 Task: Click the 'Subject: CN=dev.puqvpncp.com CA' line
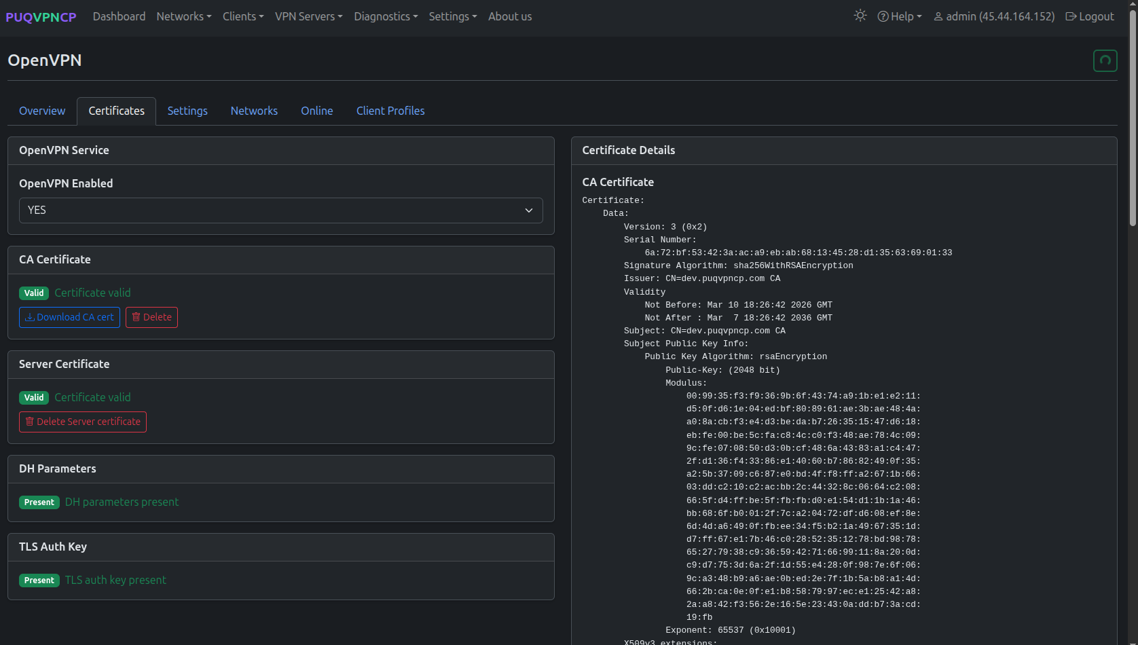705,331
